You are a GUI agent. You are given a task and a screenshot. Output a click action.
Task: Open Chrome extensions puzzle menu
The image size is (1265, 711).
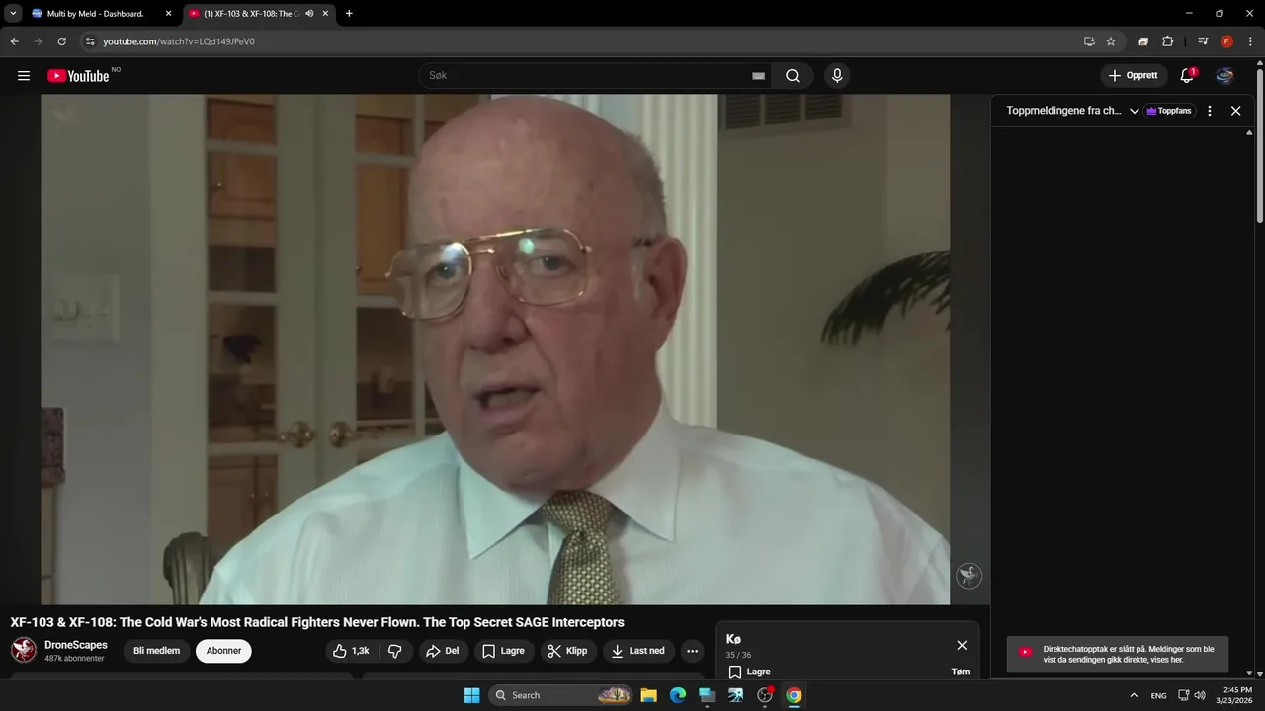(1167, 41)
